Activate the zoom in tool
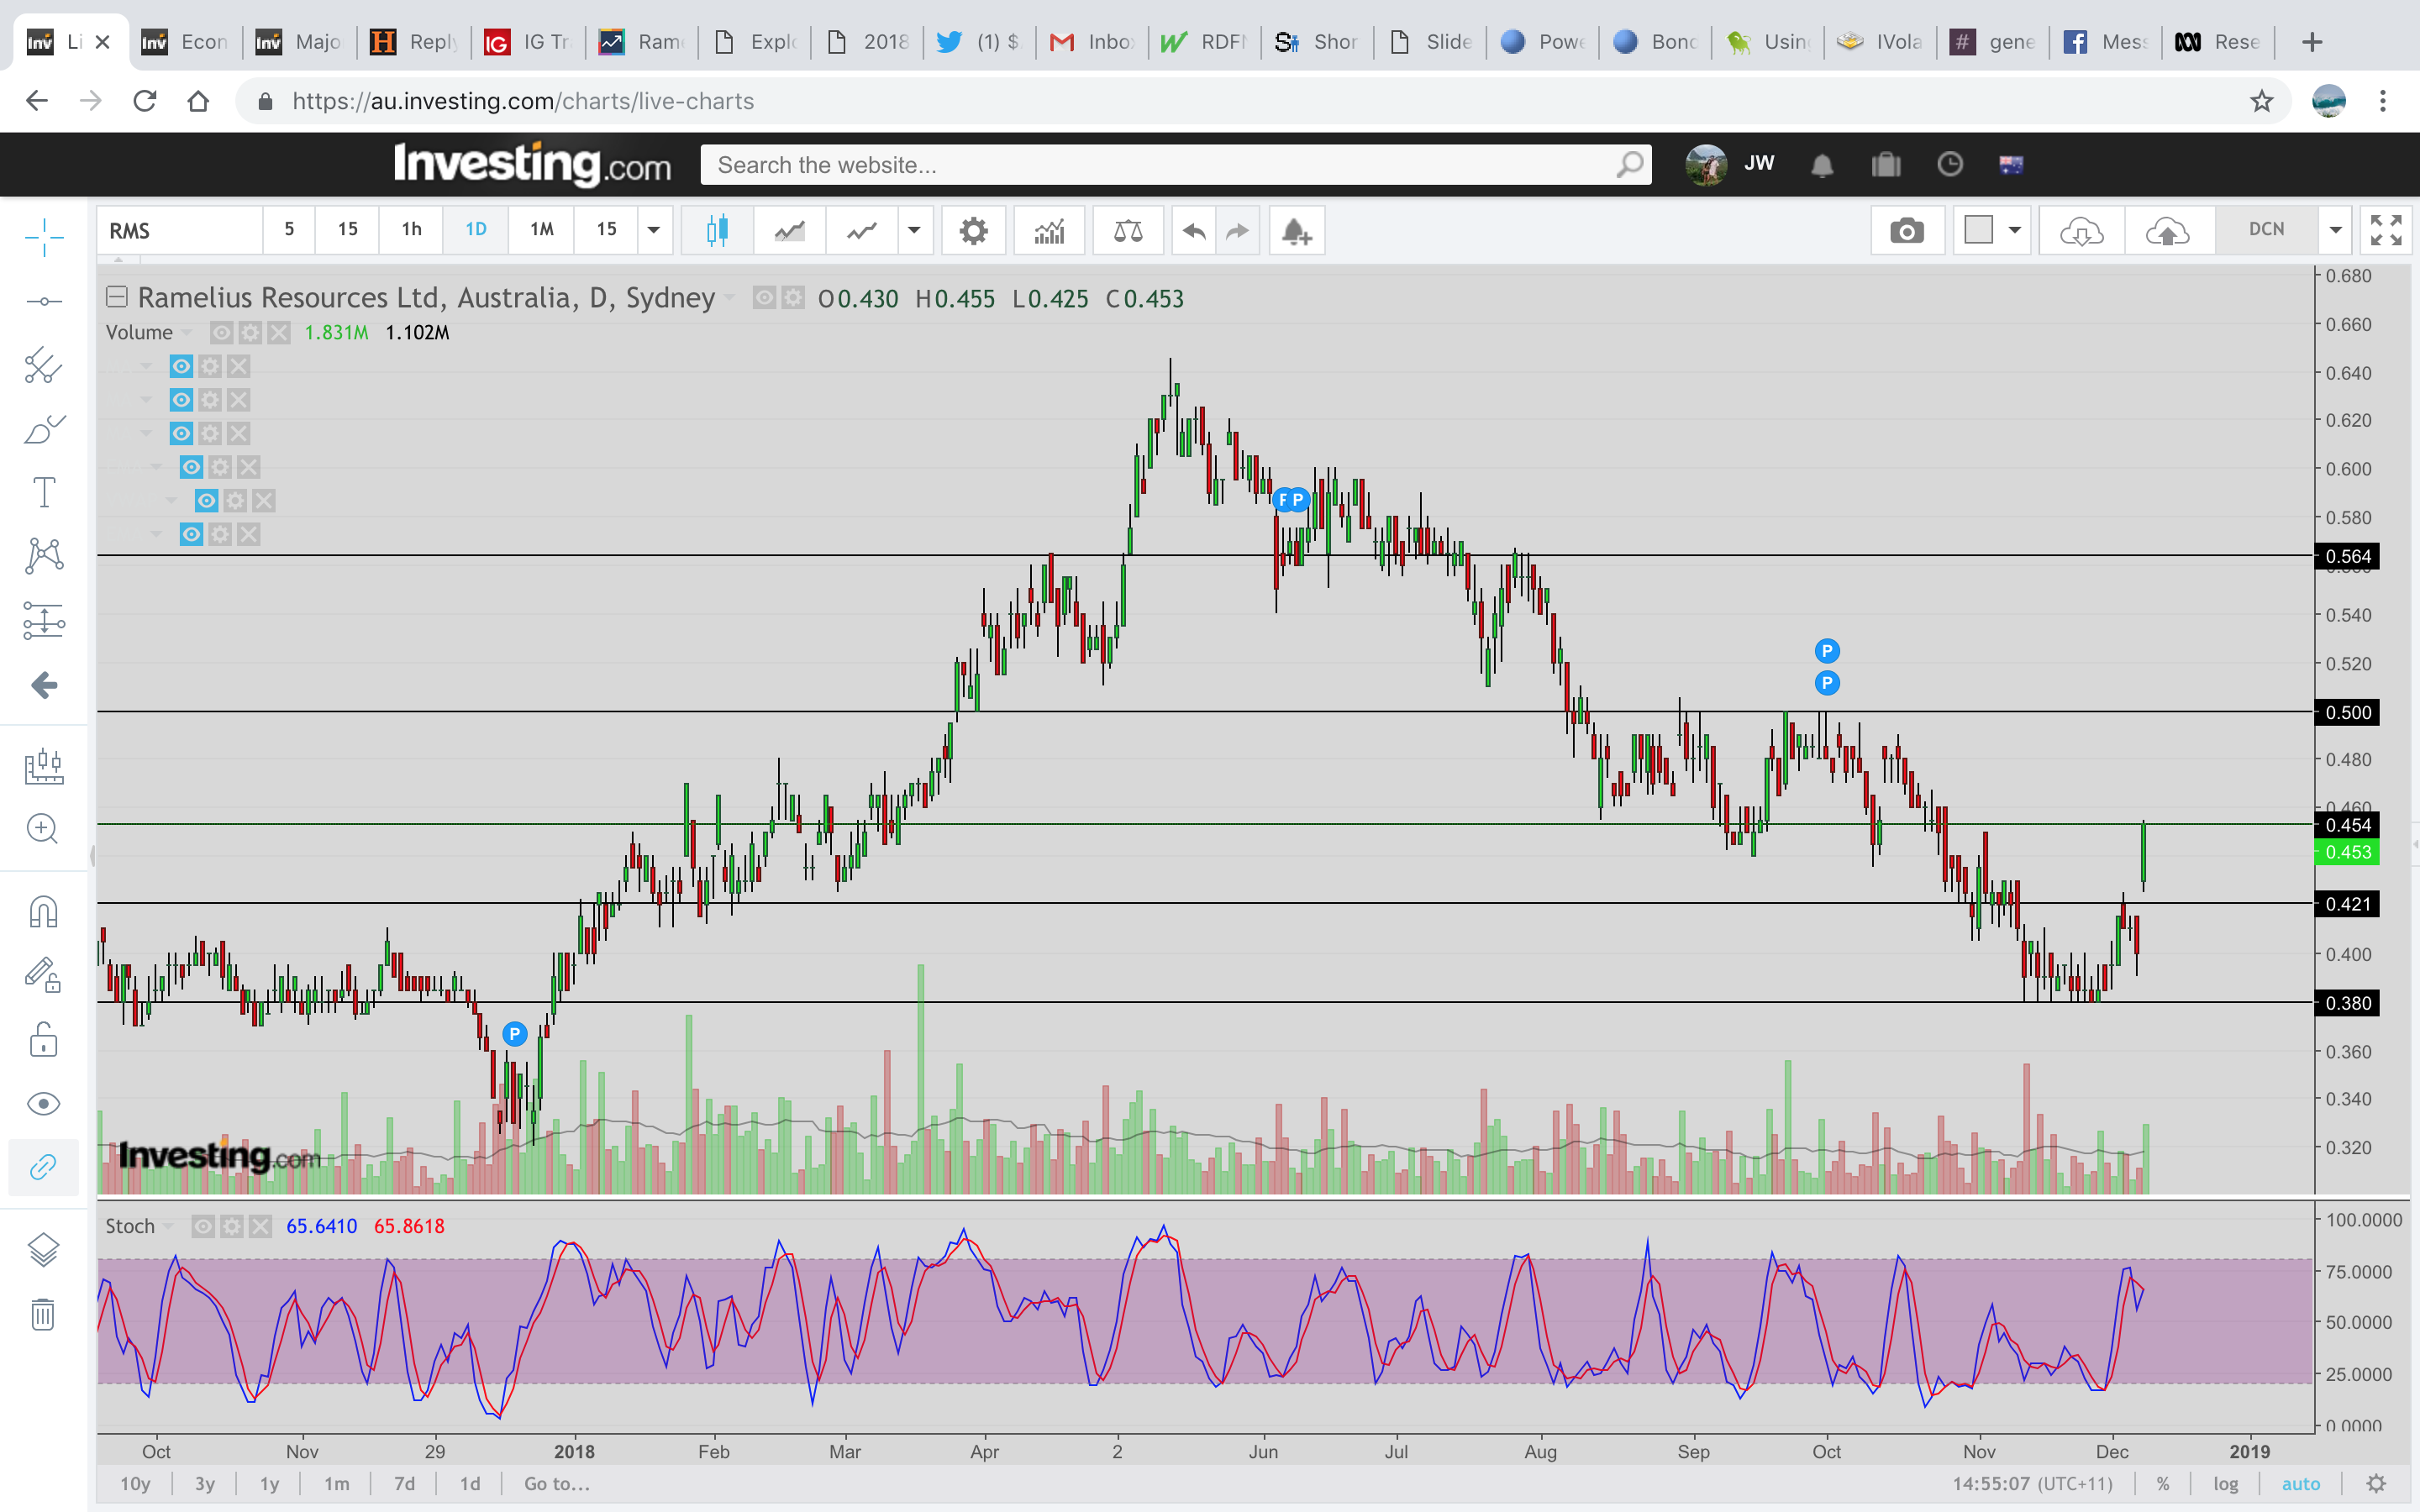The image size is (2420, 1512). pyautogui.click(x=44, y=829)
